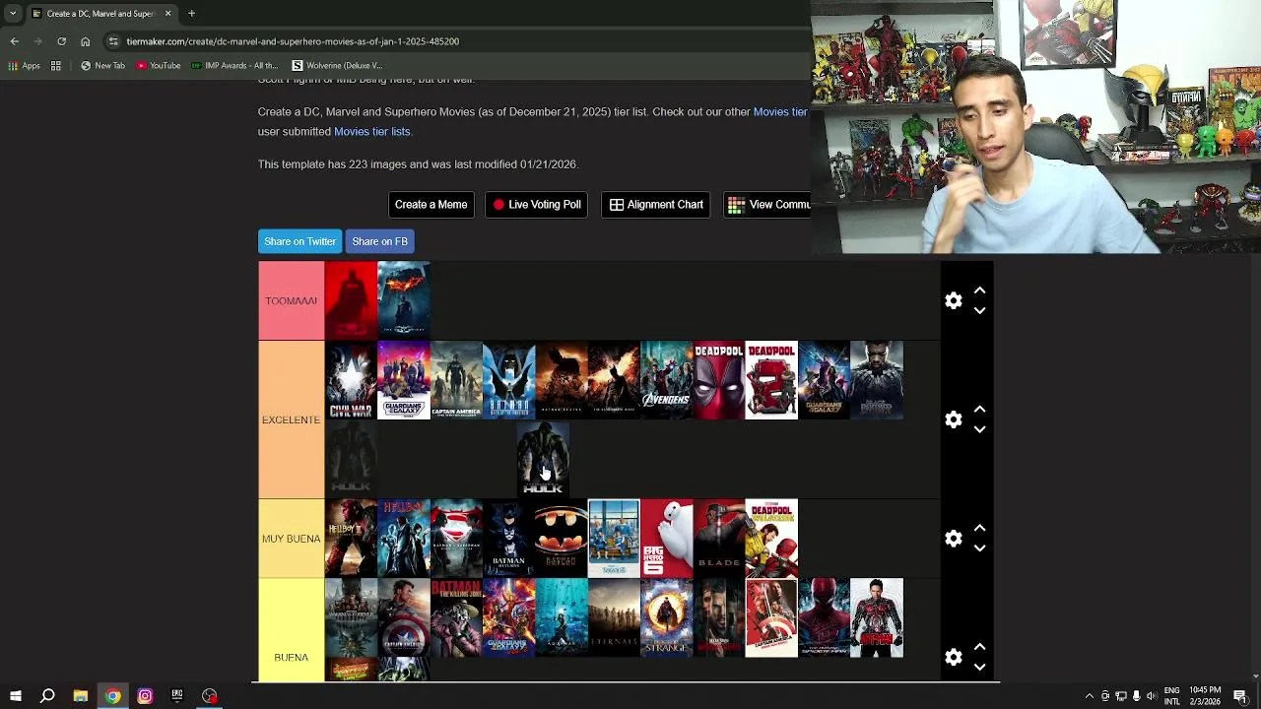
Task: Select the Black Panther poster in EXCELENTE tier
Action: (x=876, y=380)
